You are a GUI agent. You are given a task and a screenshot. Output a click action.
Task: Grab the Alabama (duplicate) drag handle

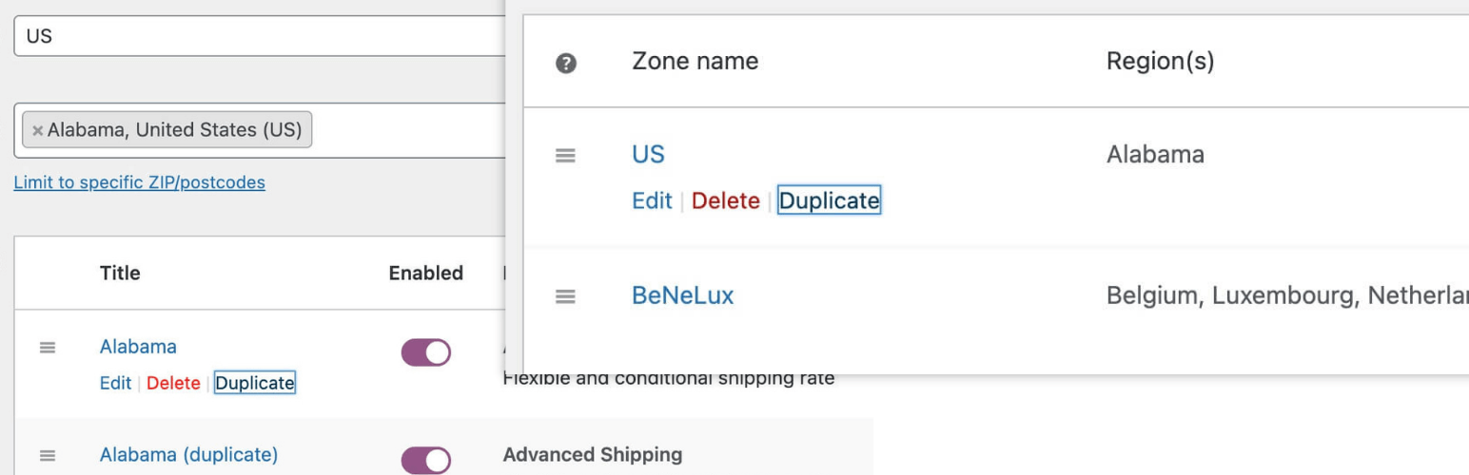[48, 456]
